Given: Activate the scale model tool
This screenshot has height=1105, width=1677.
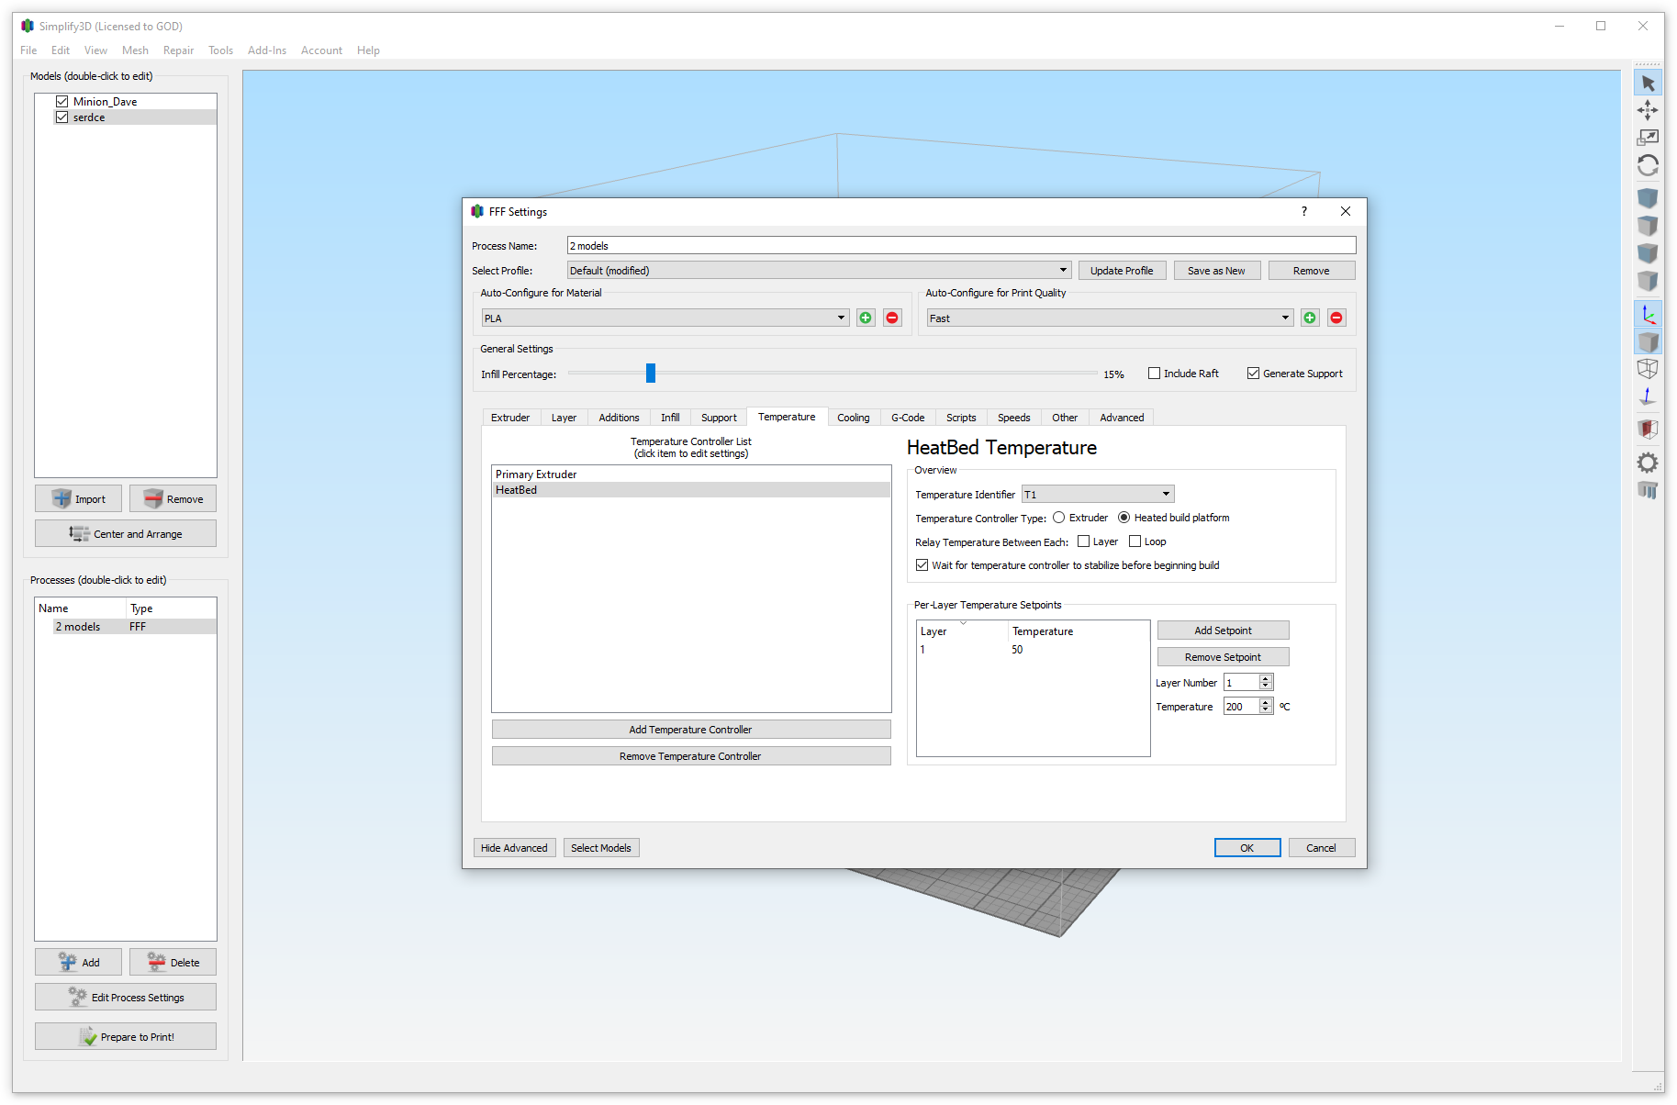Looking at the screenshot, I should pyautogui.click(x=1648, y=138).
